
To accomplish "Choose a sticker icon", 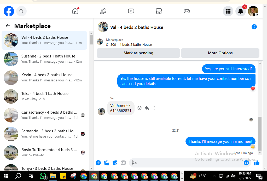I will (x=115, y=163).
